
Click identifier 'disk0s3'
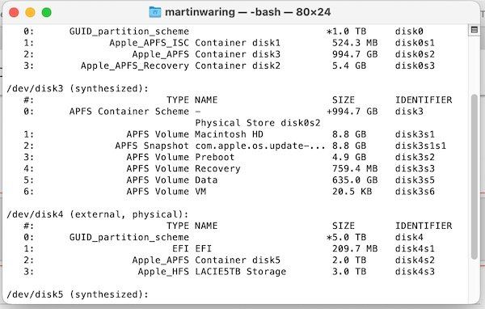click(415, 66)
